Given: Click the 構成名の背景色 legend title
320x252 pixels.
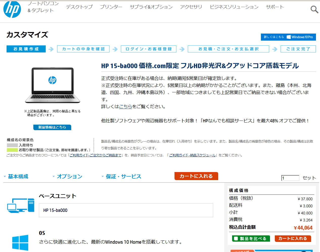Looking at the screenshot, I should coord(20,140).
